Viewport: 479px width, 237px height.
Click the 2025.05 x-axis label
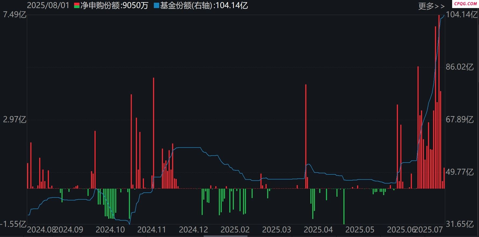[360, 230]
